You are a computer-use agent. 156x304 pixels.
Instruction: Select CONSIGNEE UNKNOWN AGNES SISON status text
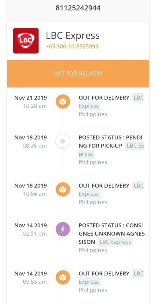(112, 233)
